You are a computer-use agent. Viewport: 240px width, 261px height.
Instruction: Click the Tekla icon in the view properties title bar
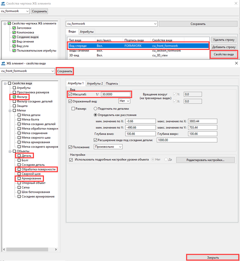point(4,63)
